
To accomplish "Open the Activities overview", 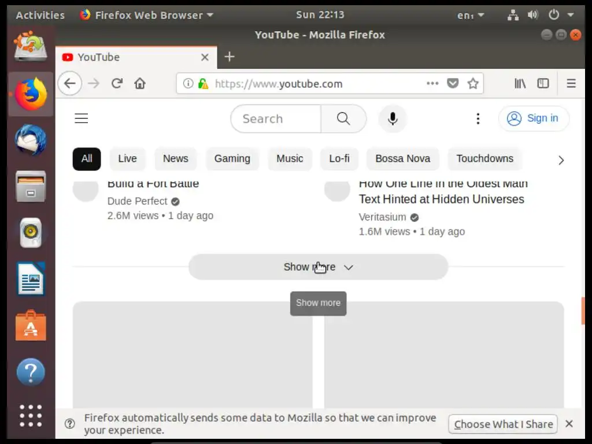I will 40,15.
